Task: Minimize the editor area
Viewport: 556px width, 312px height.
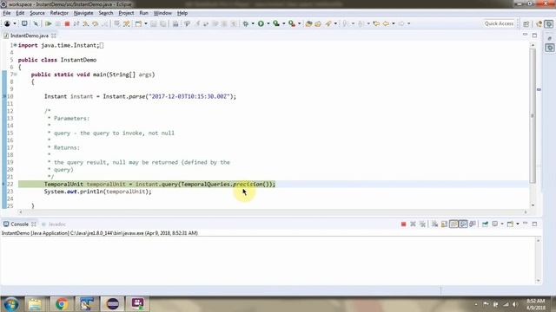Action: tap(525, 35)
